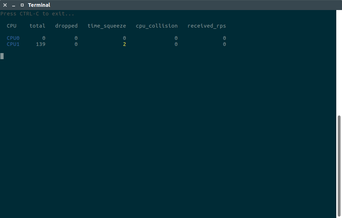Viewport: 342px width, 218px height.
Task: Click the CPU0 time_squeeze value
Action: pyautogui.click(x=124, y=38)
